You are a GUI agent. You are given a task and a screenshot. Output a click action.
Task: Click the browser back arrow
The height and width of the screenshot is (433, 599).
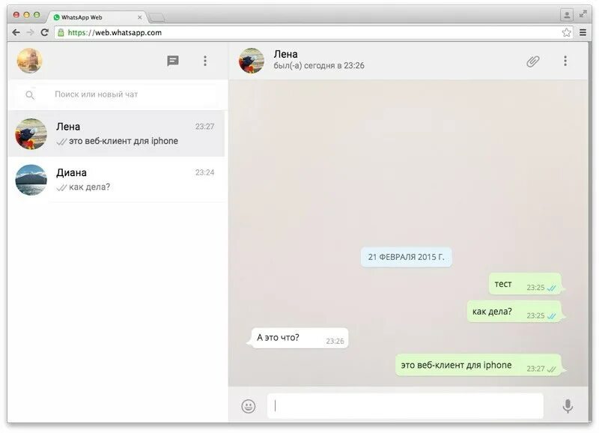click(16, 32)
